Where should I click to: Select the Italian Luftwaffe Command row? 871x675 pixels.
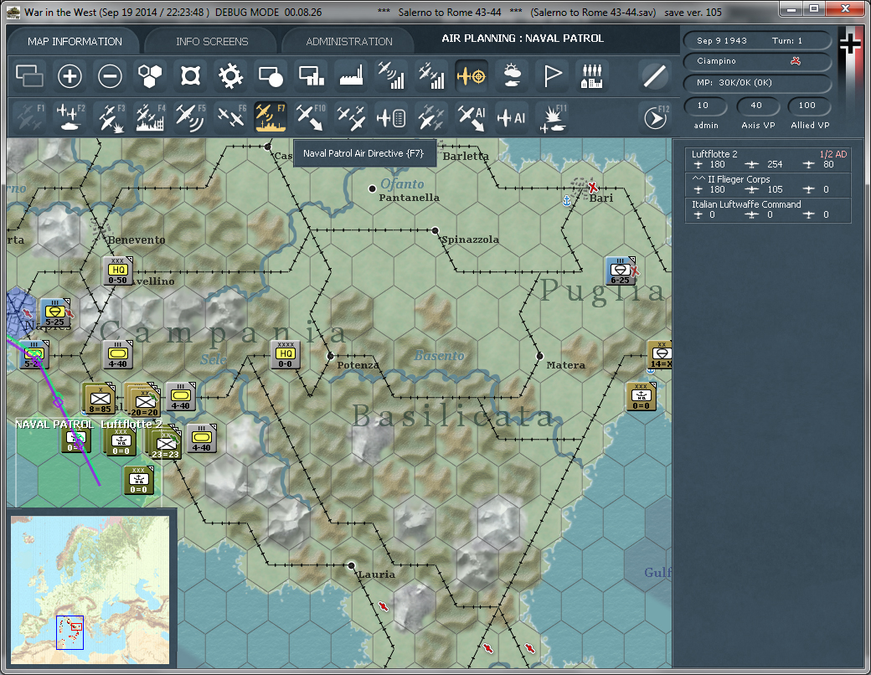[768, 209]
